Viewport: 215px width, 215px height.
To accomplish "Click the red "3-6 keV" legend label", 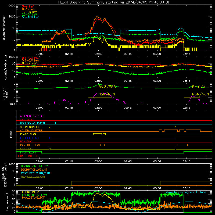I will pyautogui.click(x=28, y=6).
